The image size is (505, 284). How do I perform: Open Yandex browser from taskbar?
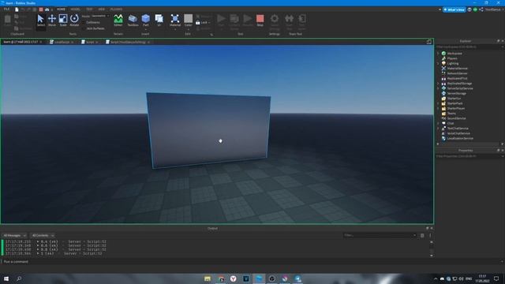234,278
